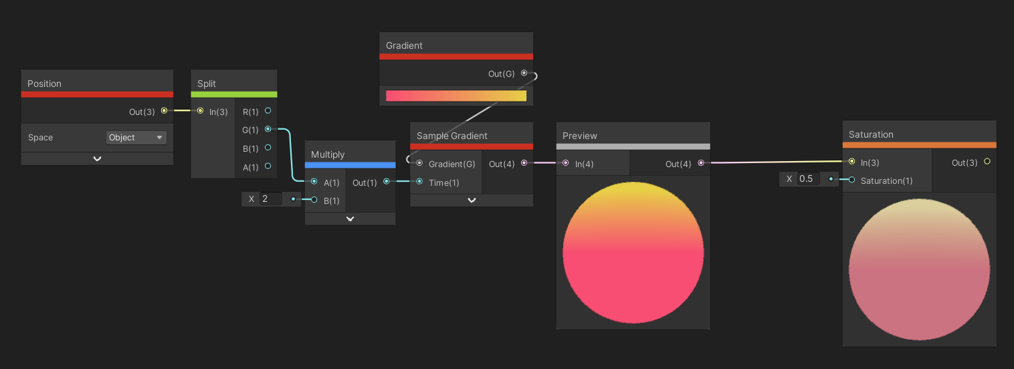Expand the Position node preview chevron
The width and height of the screenshot is (1014, 369).
(97, 158)
